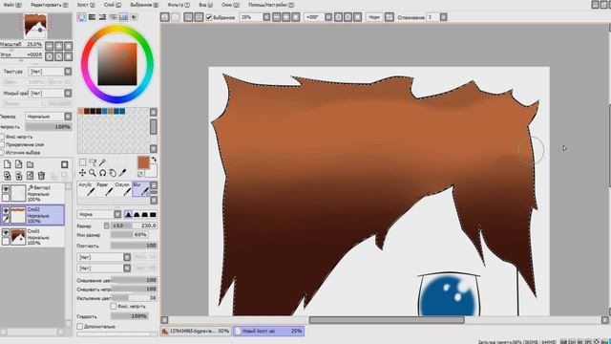Open the Фильтр menu

click(179, 5)
